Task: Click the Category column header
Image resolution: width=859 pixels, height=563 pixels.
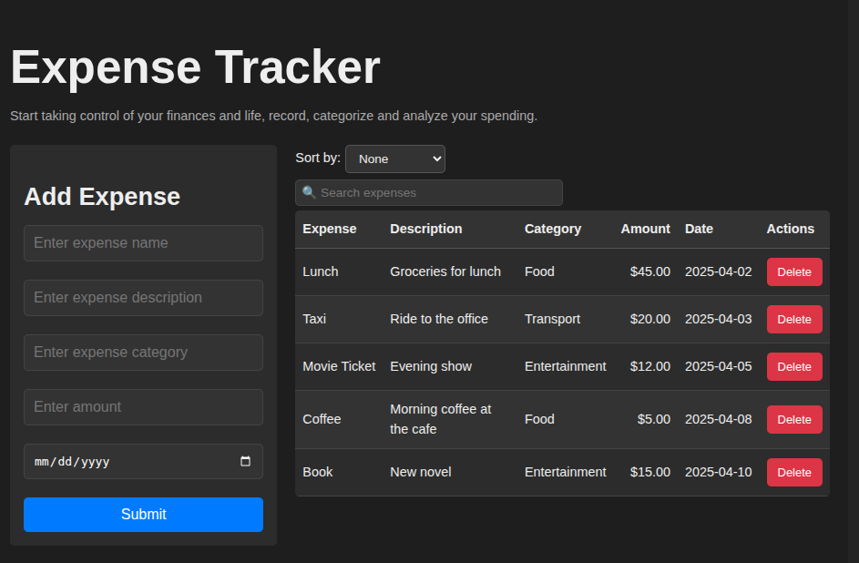Action: click(553, 229)
